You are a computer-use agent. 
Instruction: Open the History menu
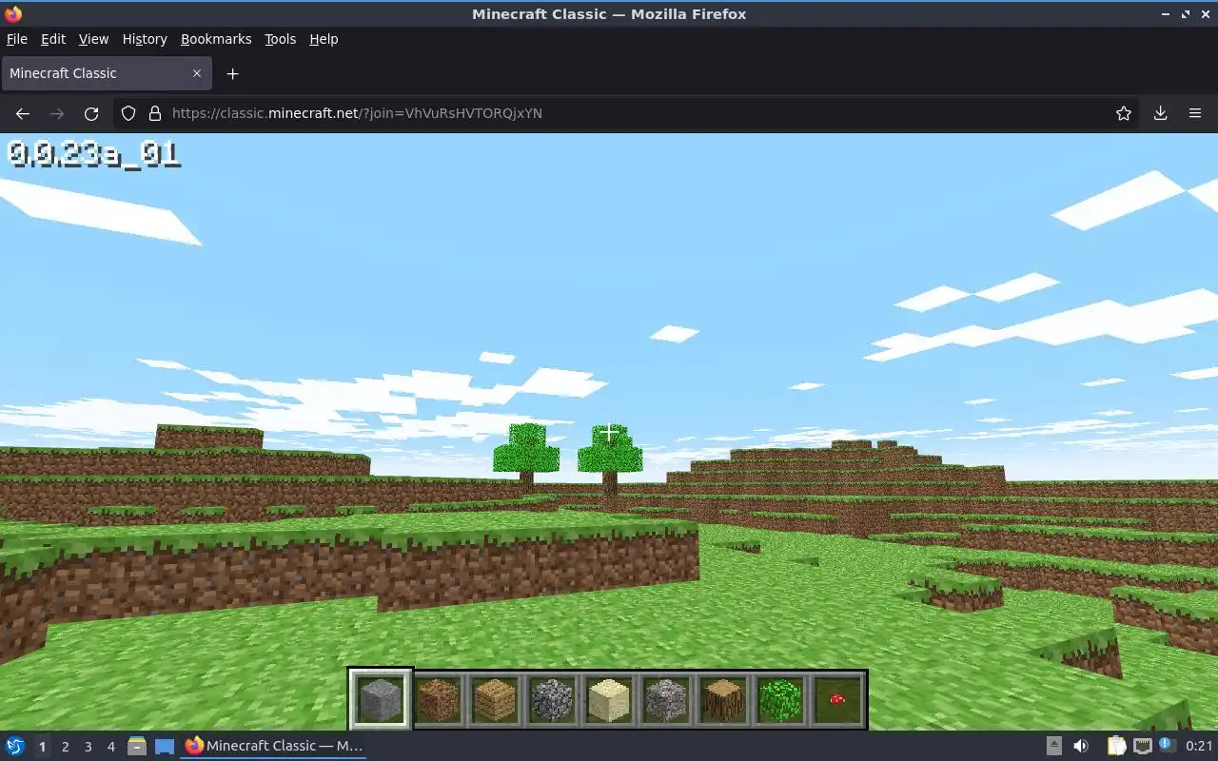pyautogui.click(x=145, y=39)
